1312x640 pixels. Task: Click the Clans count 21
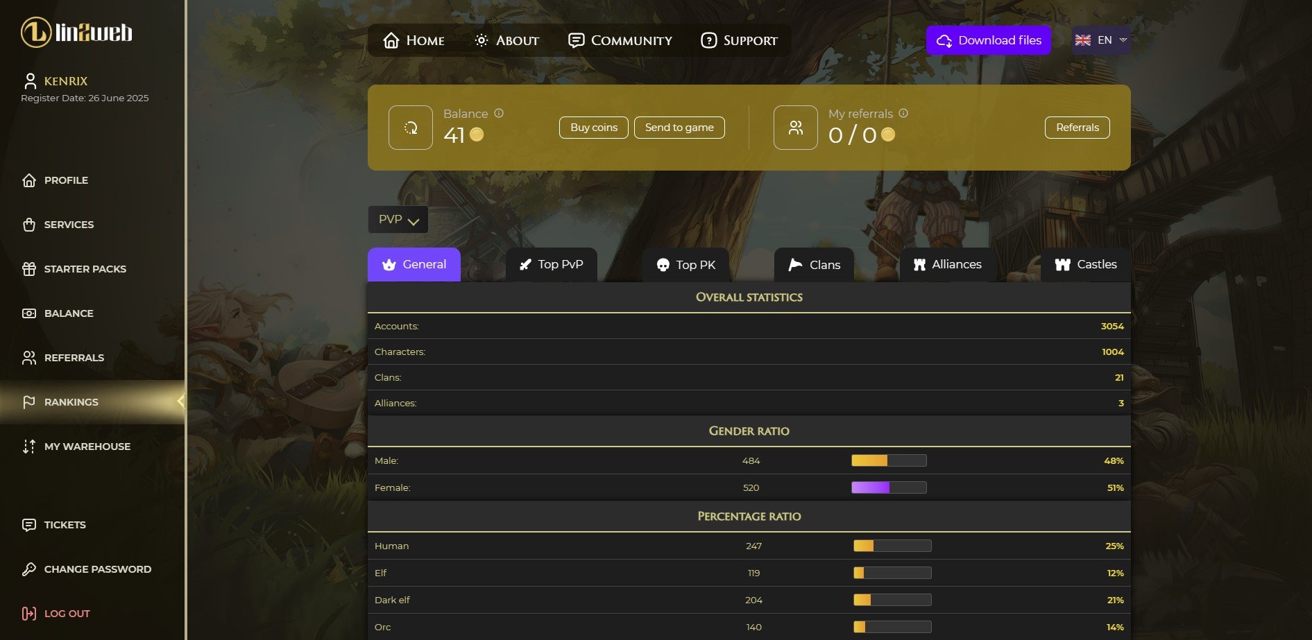tap(1119, 377)
